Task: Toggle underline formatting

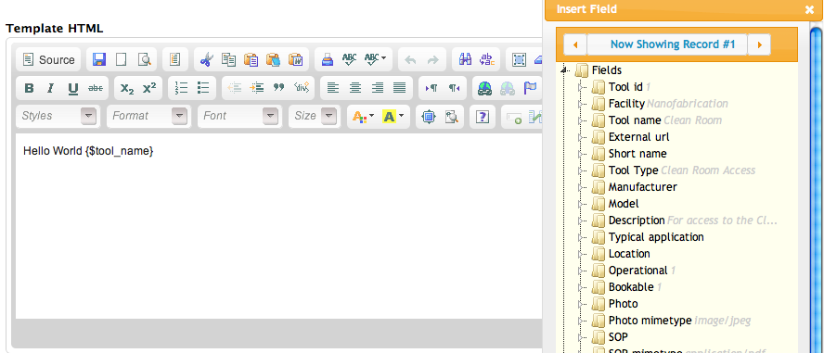Action: tap(73, 88)
